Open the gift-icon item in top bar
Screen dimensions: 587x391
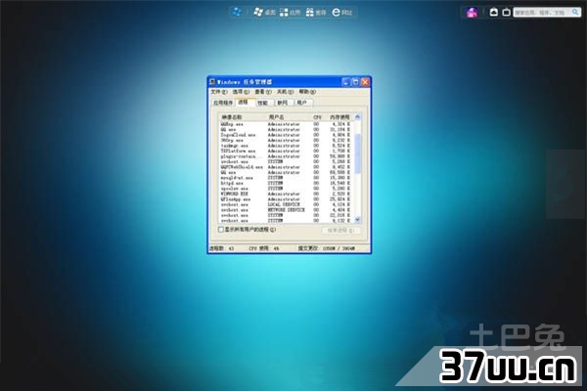tap(316, 13)
